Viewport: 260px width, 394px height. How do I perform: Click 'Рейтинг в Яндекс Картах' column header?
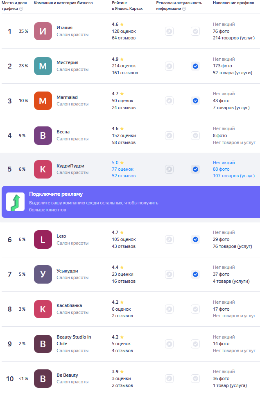[127, 6]
